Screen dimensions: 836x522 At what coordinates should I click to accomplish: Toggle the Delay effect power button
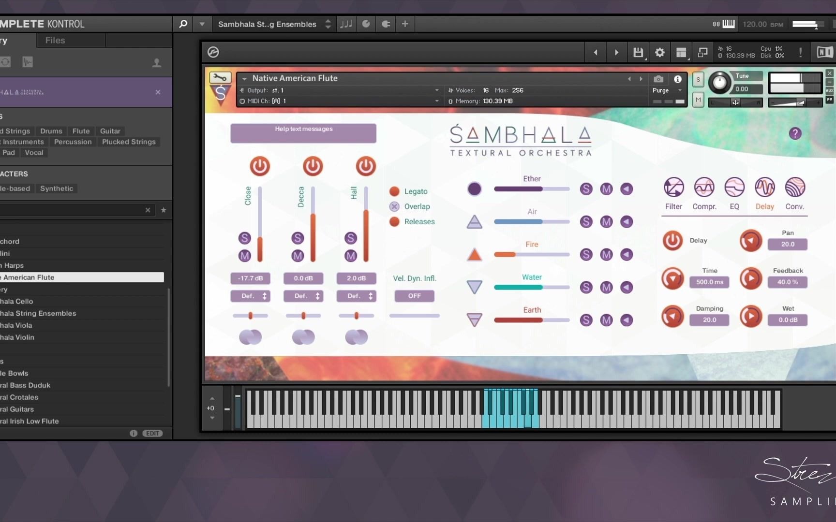coord(672,240)
